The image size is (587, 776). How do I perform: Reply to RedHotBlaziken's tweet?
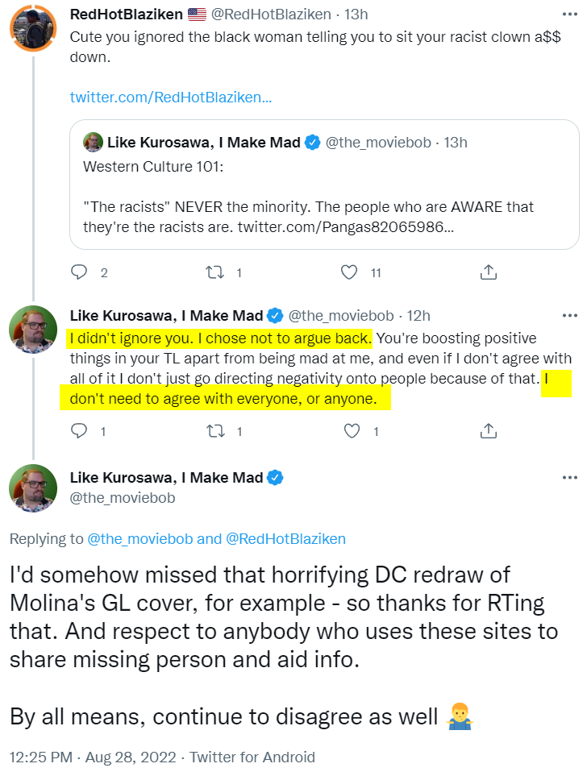click(79, 272)
